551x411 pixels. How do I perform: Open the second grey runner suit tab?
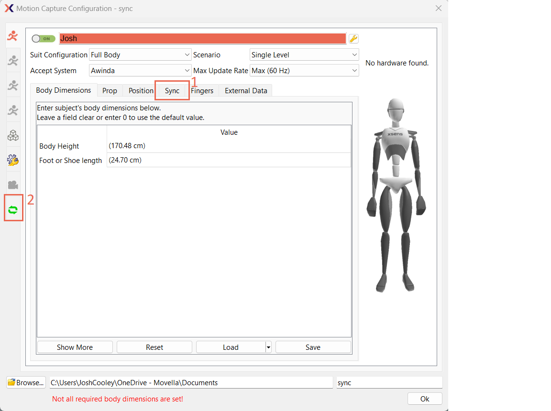(13, 60)
